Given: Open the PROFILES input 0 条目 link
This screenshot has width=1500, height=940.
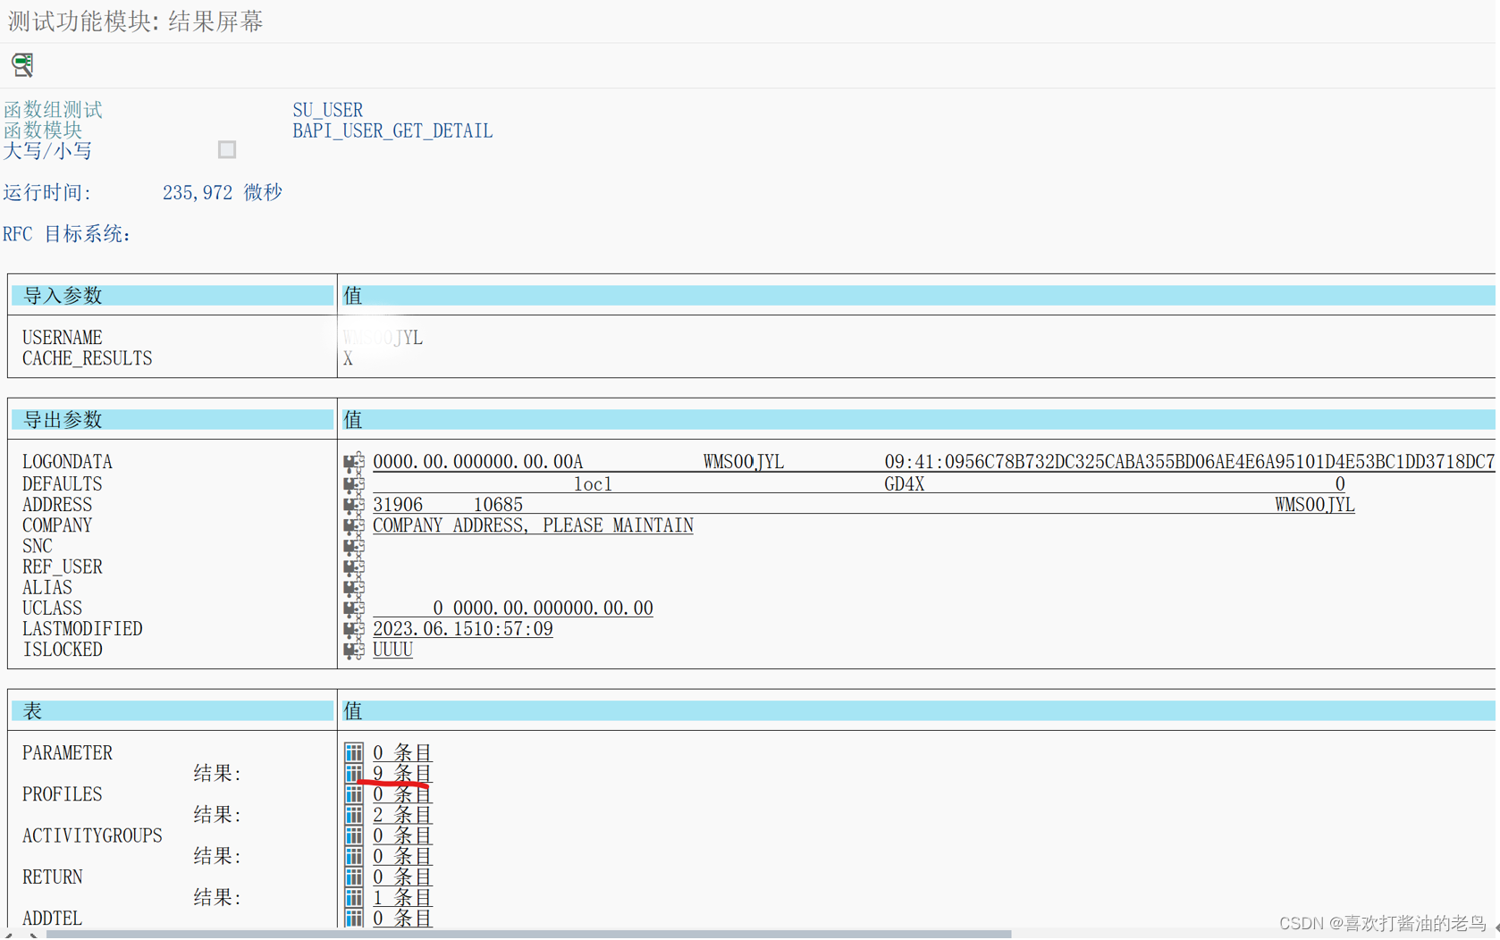Looking at the screenshot, I should click(x=402, y=793).
